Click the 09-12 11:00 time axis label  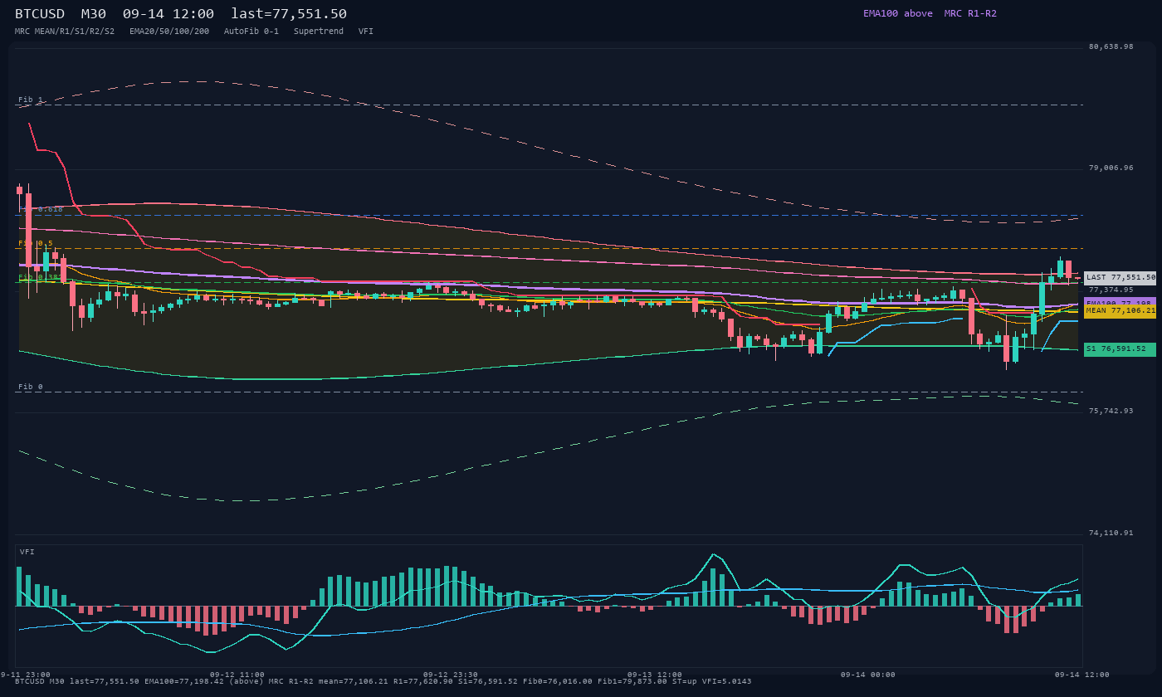coord(237,675)
